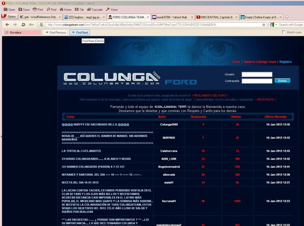Click the Print toolbar icon

[38, 10]
